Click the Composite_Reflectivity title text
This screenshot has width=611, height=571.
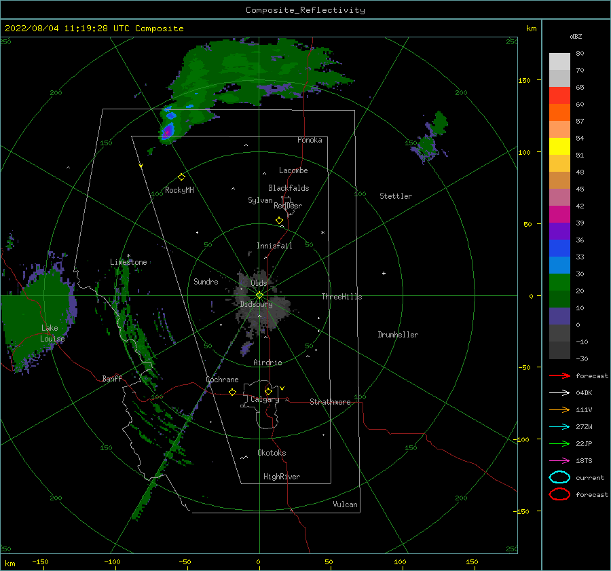pyautogui.click(x=305, y=10)
